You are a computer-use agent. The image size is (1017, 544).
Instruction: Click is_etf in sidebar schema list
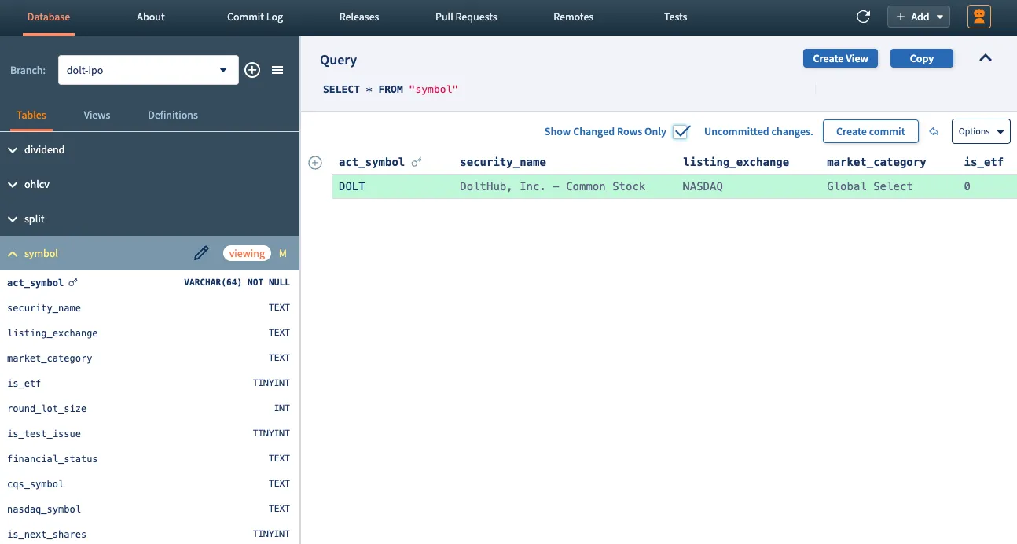[x=24, y=383]
